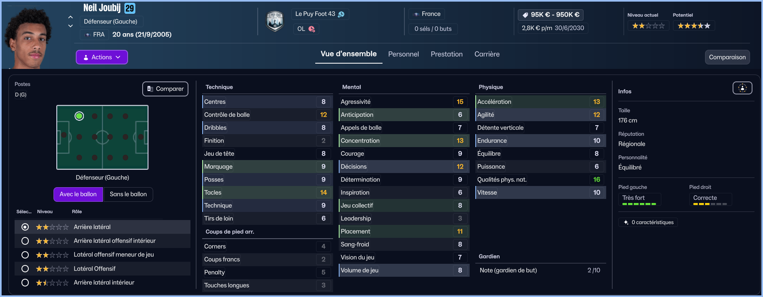
Task: Click the left-back position dot on the pitch
Action: coord(79,116)
